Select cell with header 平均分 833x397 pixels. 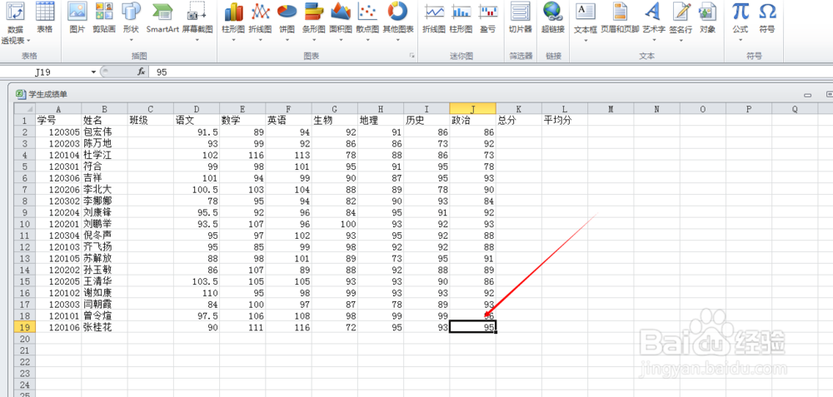565,121
